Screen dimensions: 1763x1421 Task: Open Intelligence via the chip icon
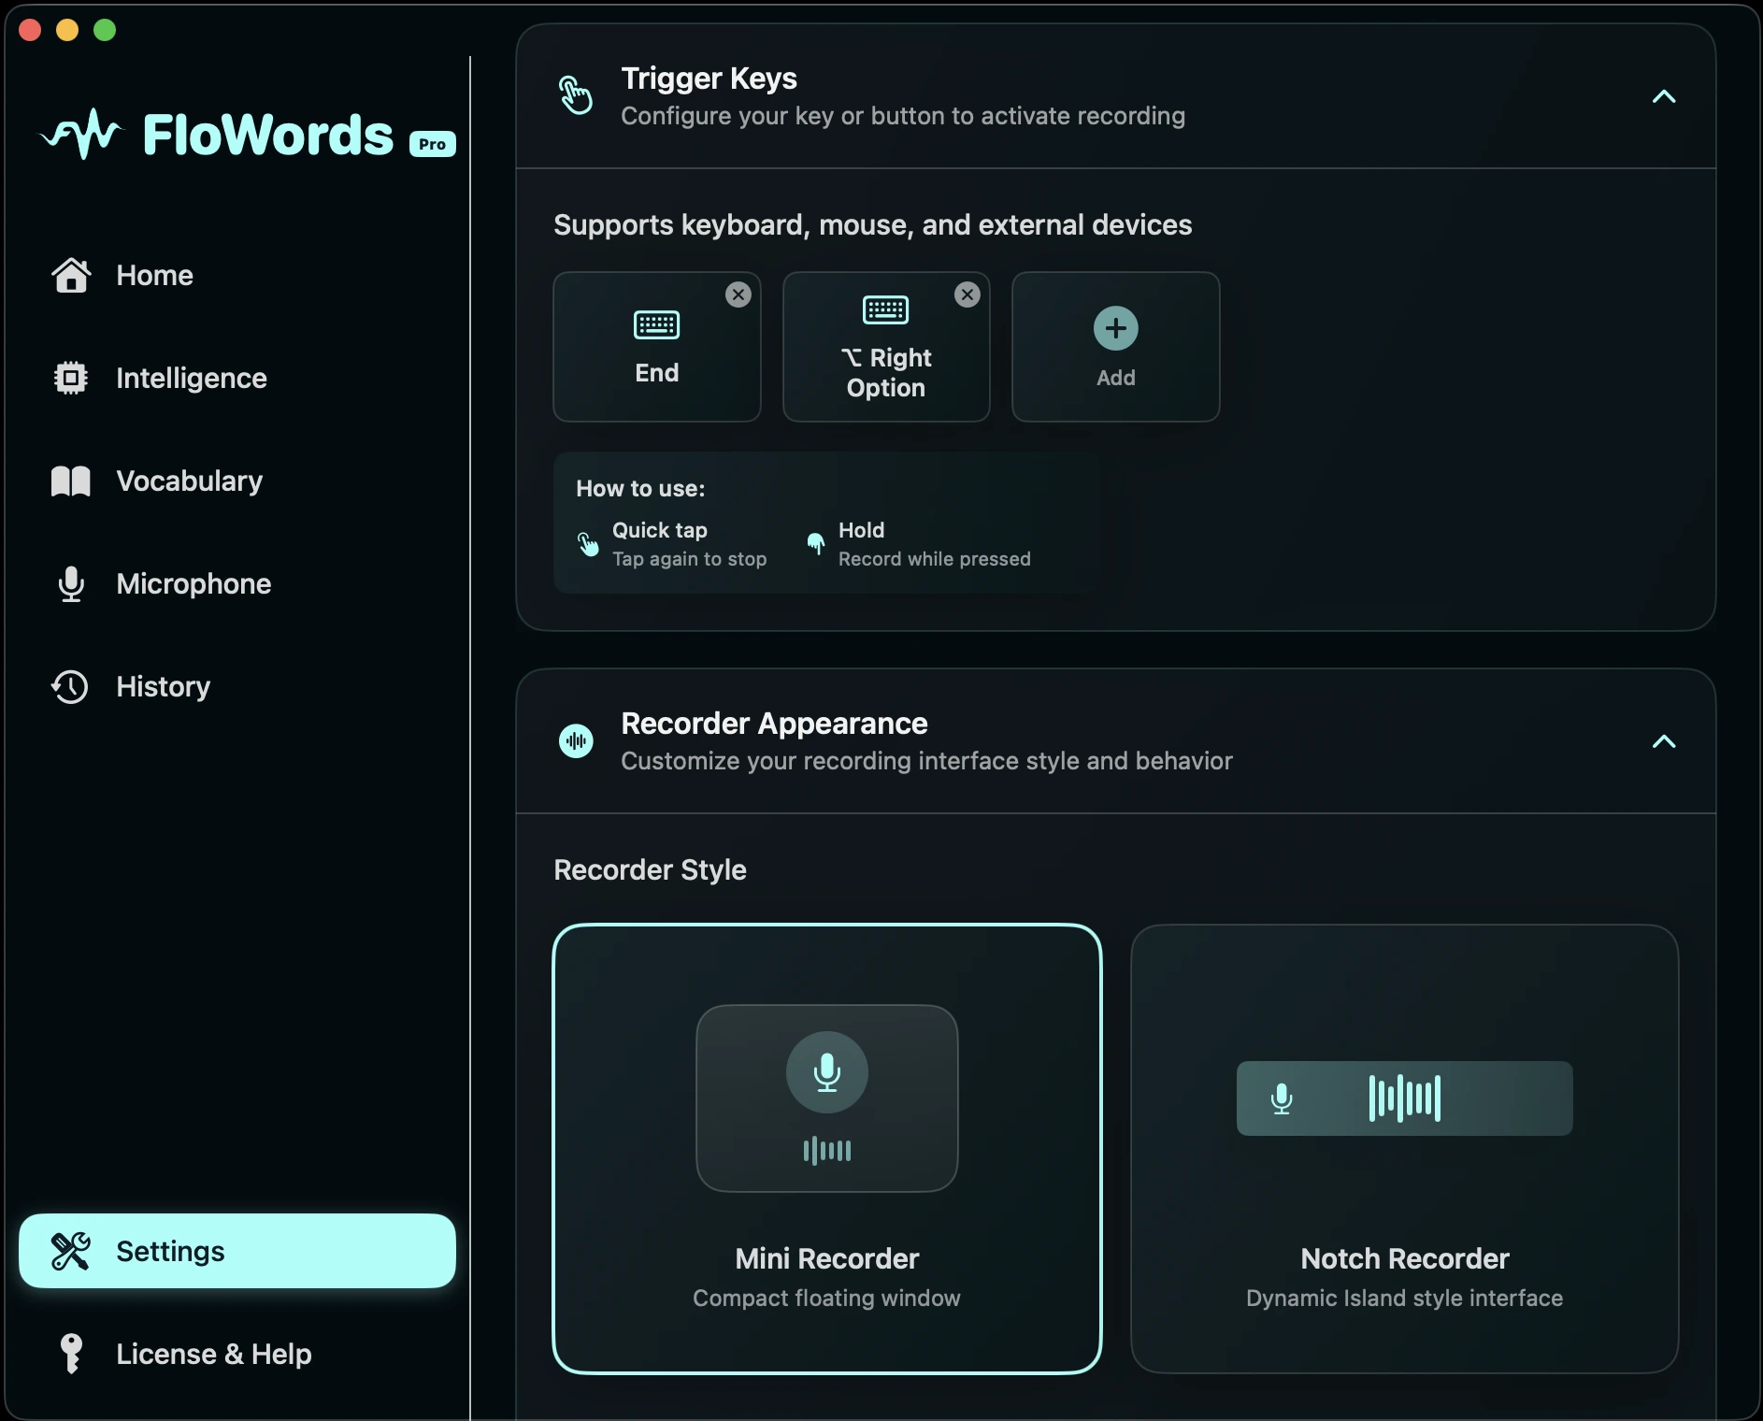70,378
